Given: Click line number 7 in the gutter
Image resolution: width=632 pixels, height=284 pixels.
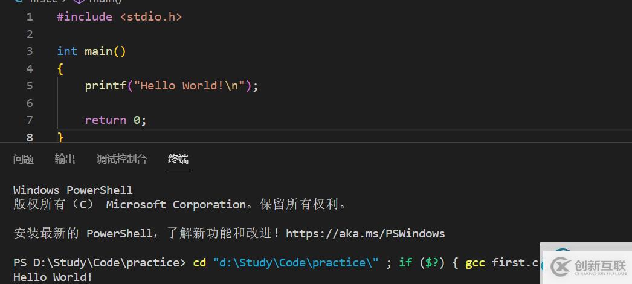Looking at the screenshot, I should [x=30, y=120].
